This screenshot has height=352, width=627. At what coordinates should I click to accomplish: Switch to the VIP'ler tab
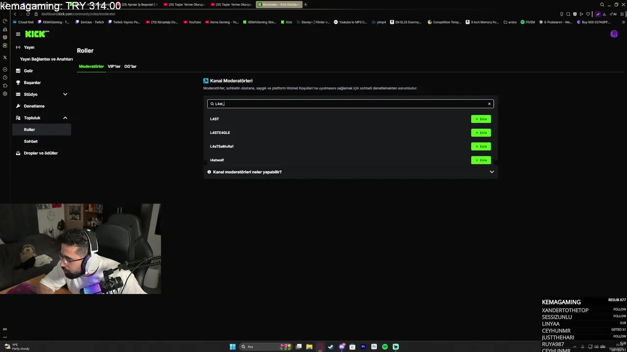[114, 66]
